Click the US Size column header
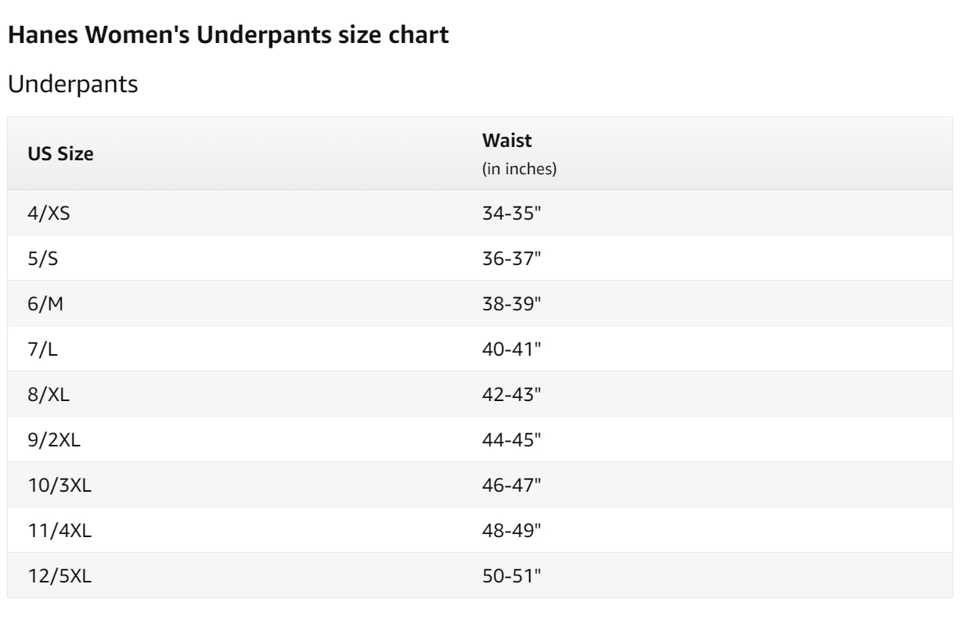972x627 pixels. (x=60, y=154)
